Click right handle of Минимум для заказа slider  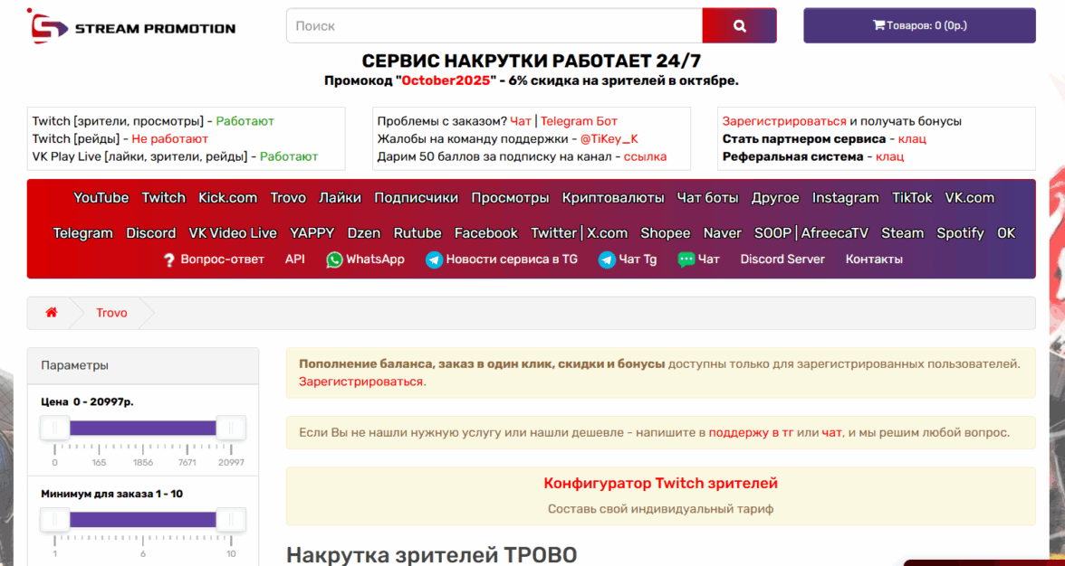[231, 520]
